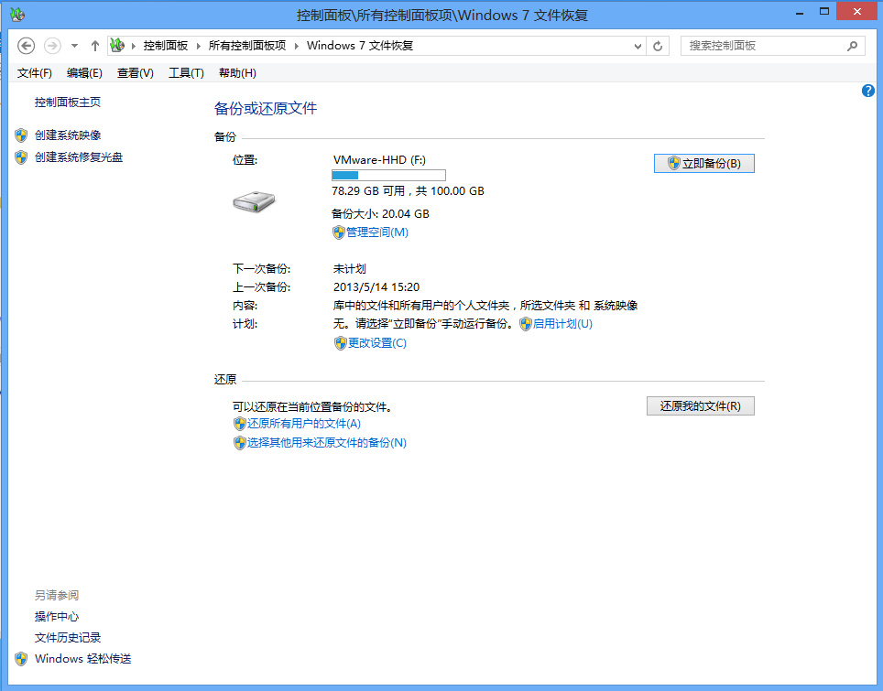Open the address bar history dropdown
Screen dimensions: 883x691
(x=638, y=46)
